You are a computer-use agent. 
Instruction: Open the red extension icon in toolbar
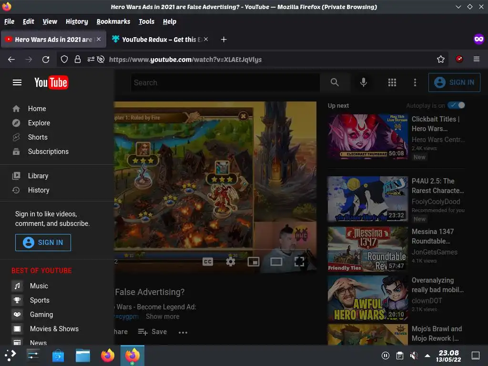[x=459, y=59]
